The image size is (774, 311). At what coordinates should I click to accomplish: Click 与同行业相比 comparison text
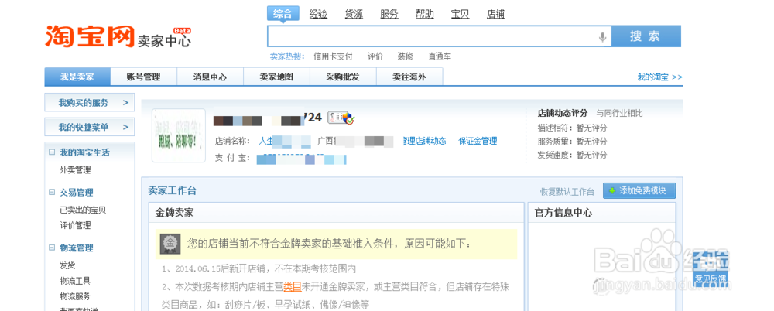[619, 113]
